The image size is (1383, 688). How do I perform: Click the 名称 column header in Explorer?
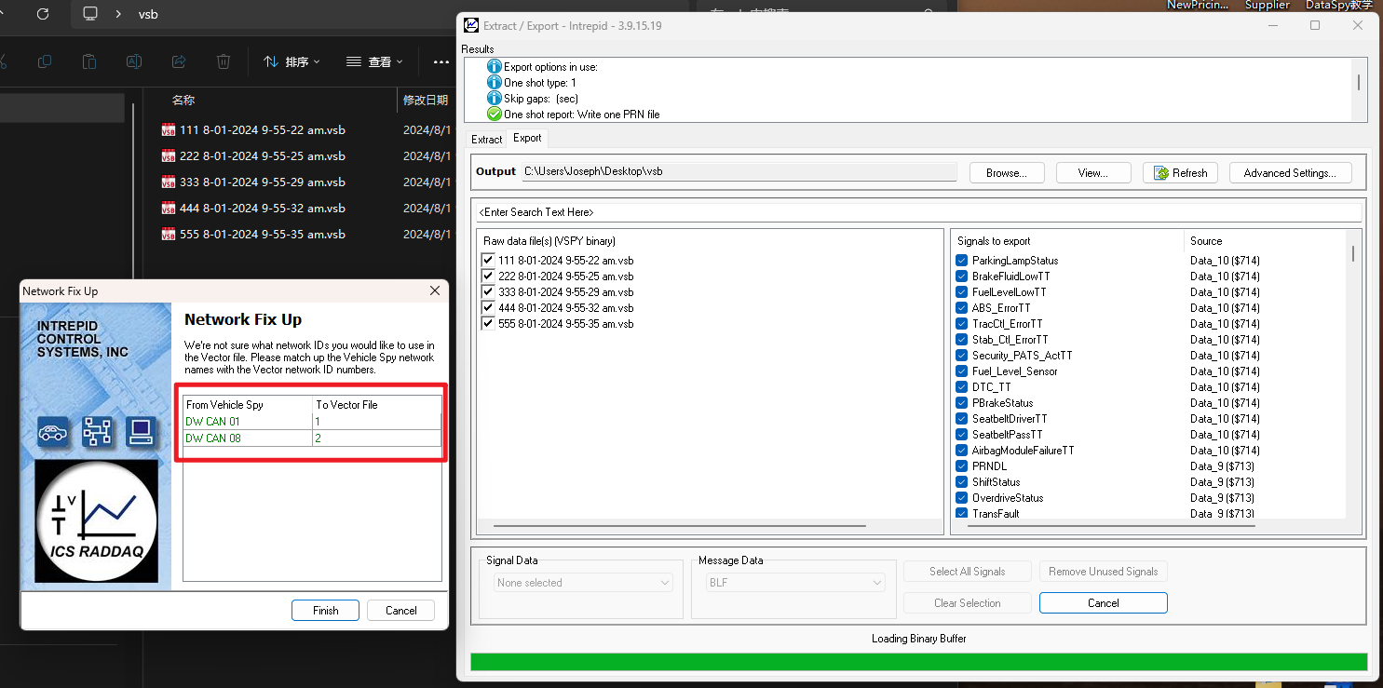(x=183, y=100)
